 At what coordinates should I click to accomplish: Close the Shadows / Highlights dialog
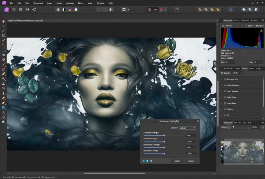click(x=197, y=121)
